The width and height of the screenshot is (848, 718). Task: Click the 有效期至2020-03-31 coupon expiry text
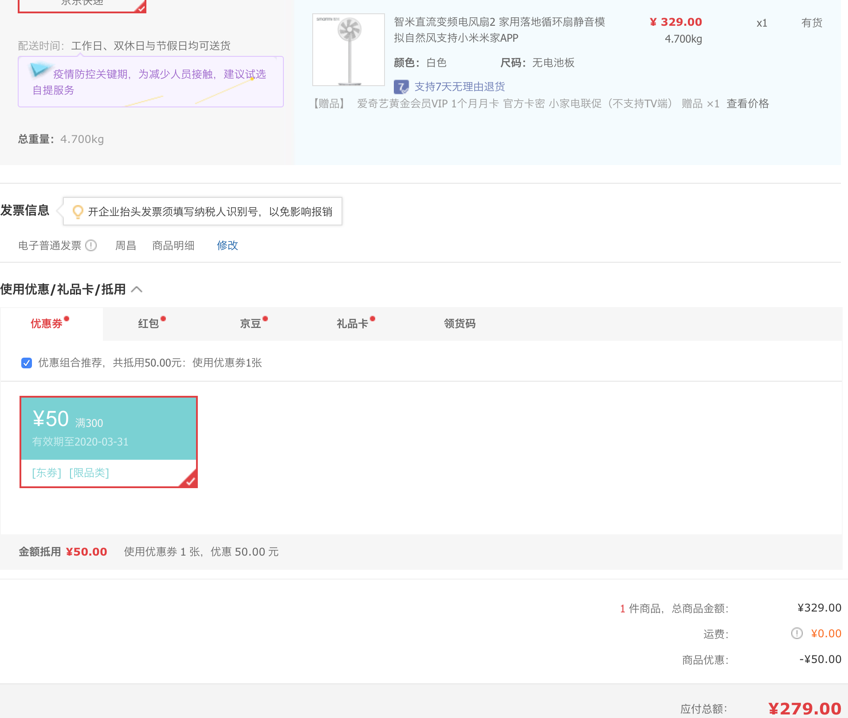tap(80, 442)
